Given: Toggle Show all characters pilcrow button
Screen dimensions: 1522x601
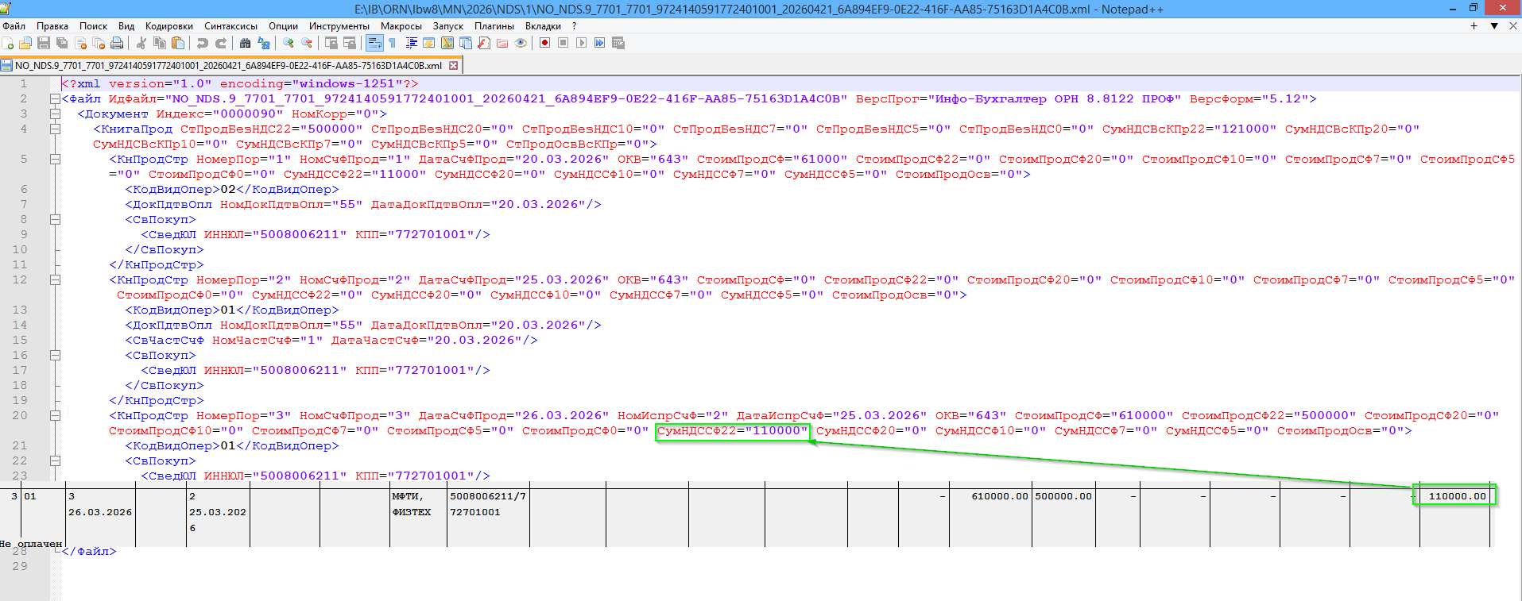Looking at the screenshot, I should click(x=392, y=43).
